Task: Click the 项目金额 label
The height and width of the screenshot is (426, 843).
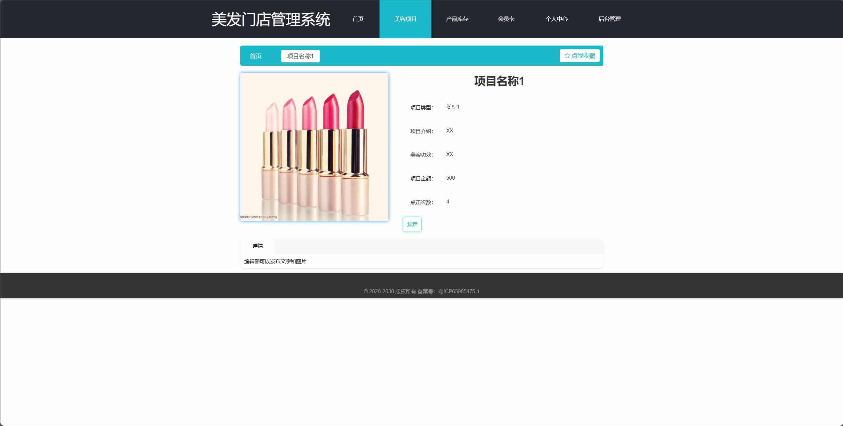Action: coord(421,178)
